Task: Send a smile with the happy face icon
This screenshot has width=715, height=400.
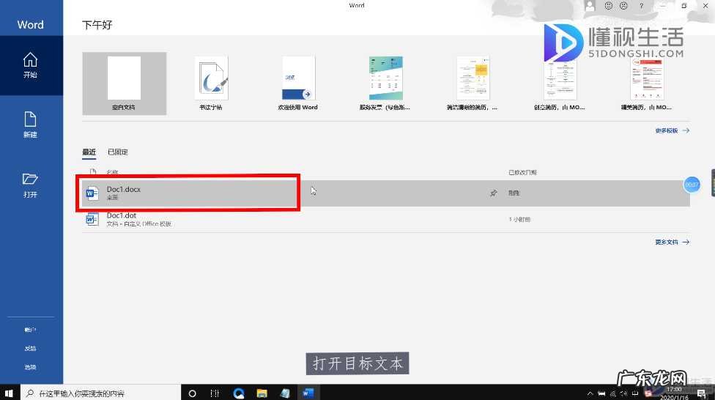Action: point(608,5)
